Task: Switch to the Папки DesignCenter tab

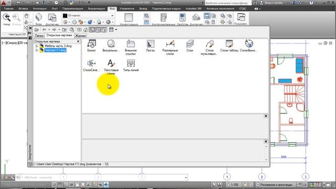Action: (x=39, y=36)
